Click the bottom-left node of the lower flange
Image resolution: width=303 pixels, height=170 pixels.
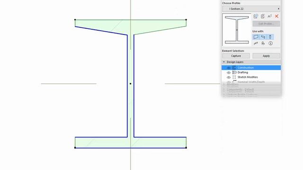[75, 148]
